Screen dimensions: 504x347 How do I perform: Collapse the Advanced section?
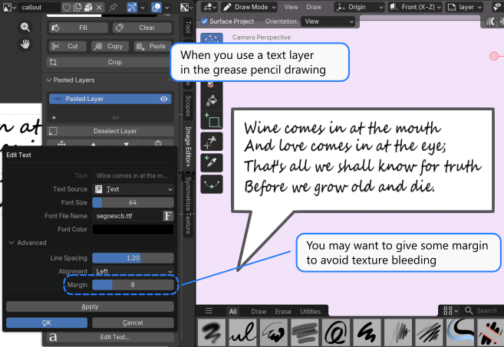coord(11,243)
